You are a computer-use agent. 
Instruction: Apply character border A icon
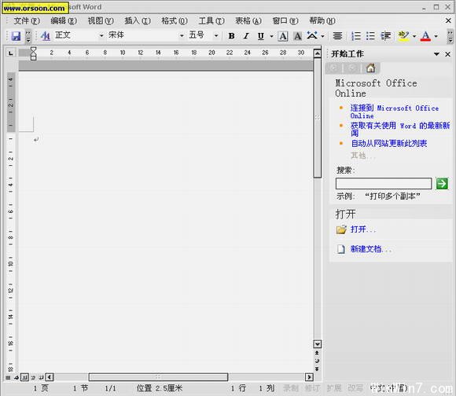tap(283, 36)
